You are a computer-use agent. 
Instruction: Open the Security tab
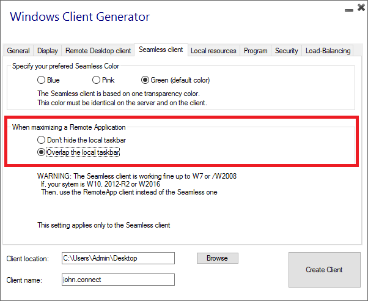286,51
